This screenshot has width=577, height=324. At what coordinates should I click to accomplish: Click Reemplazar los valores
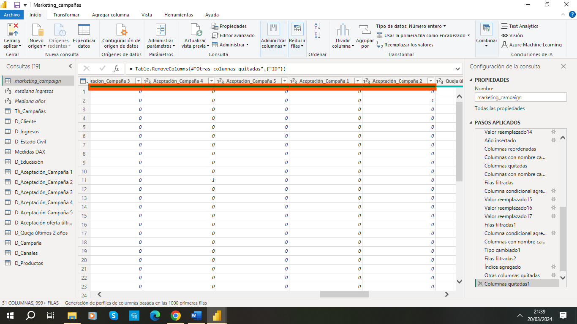pos(405,45)
